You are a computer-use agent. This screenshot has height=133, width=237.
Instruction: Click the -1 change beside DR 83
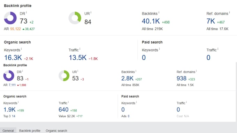pos(27,79)
